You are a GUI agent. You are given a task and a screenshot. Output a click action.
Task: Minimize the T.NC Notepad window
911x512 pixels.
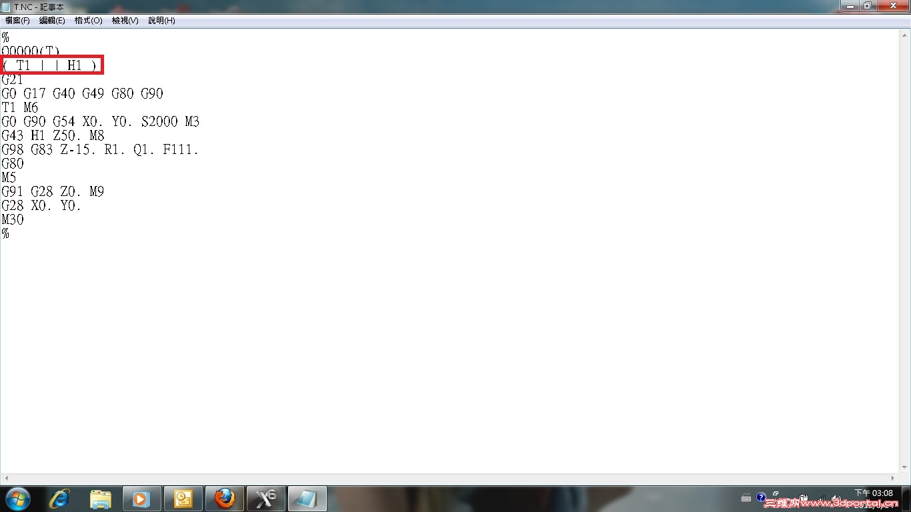click(x=849, y=6)
